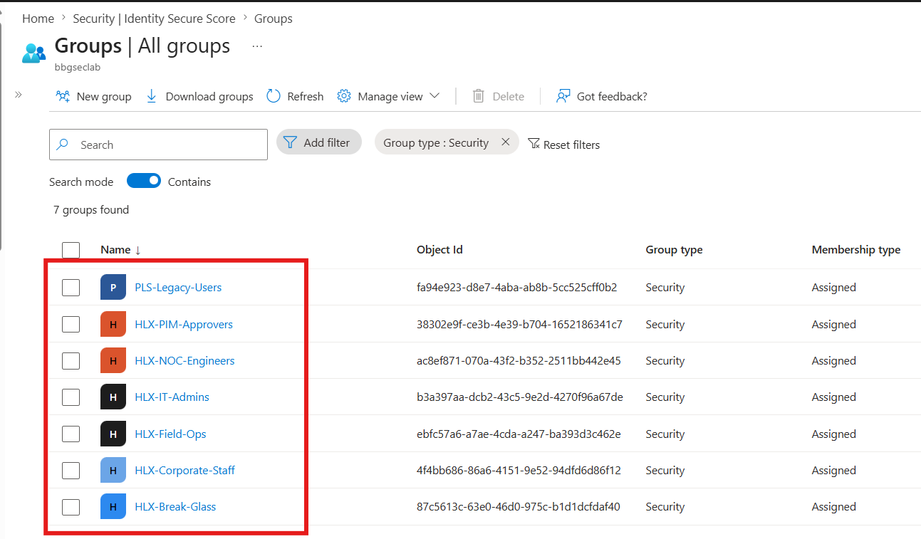
Task: Click the HLX-Corporate-Staff avatar icon
Action: [113, 470]
